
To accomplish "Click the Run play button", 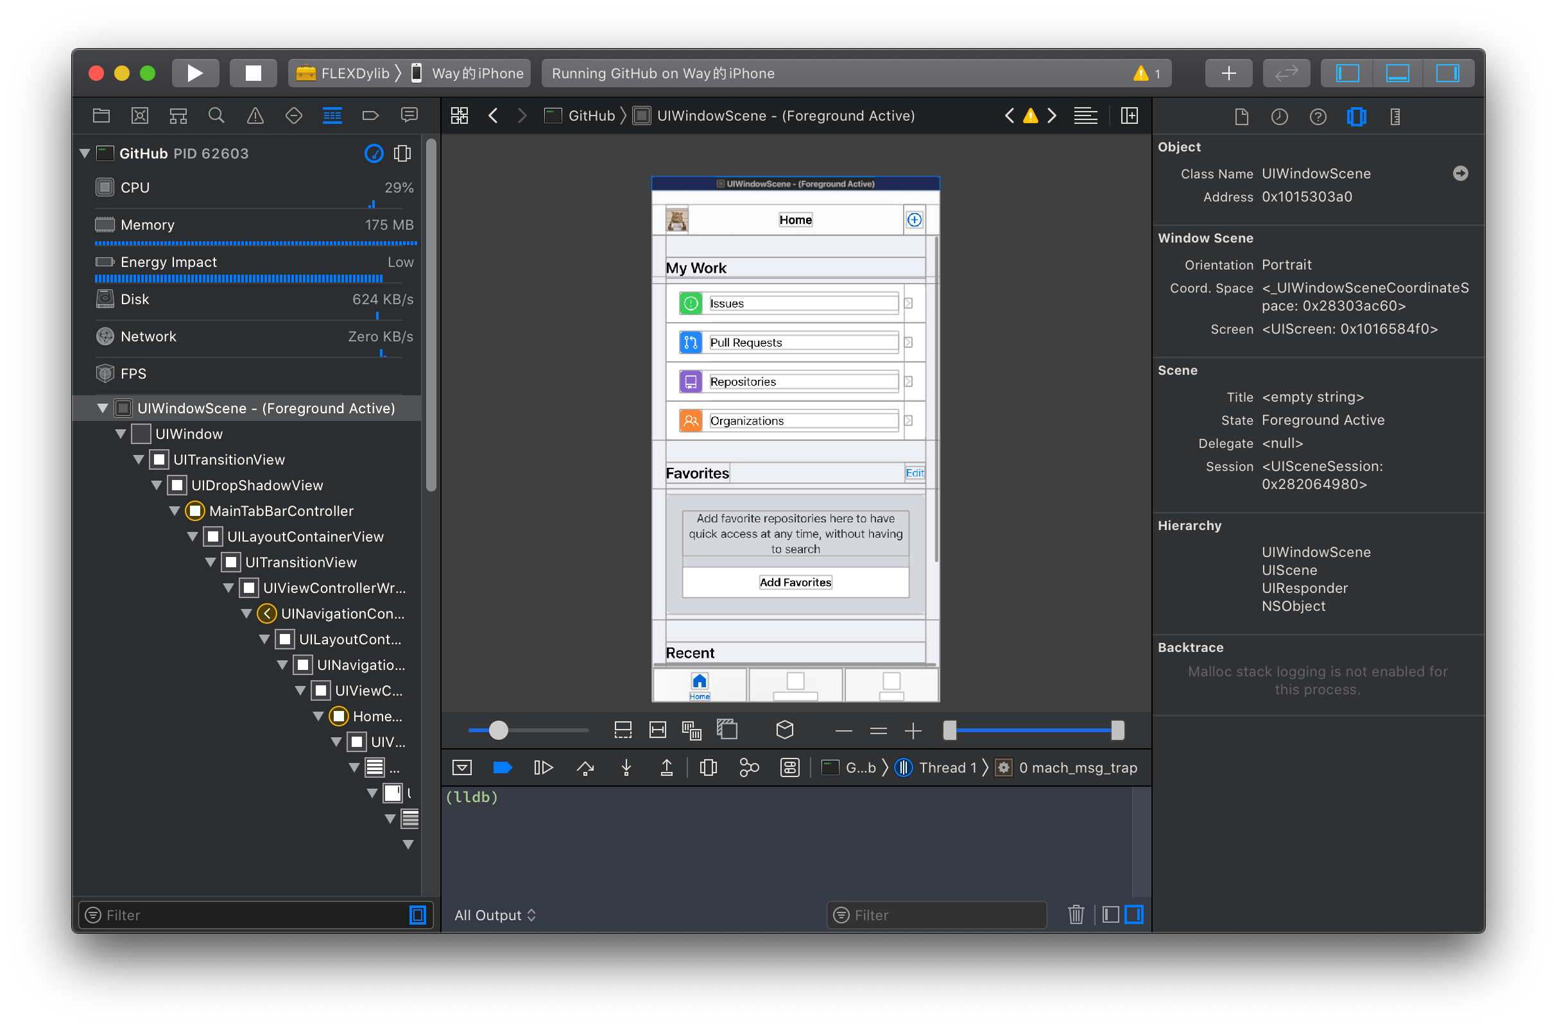I will point(194,73).
